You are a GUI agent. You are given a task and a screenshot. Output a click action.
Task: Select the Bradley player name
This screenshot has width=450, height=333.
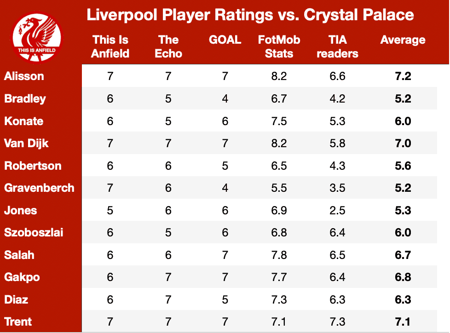pyautogui.click(x=25, y=99)
